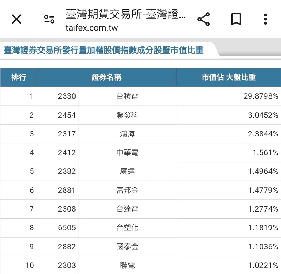Select stock code 2308
This screenshot has width=281, height=274.
coord(67,209)
